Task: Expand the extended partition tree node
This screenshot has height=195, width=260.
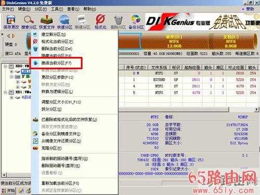Action: [11, 76]
